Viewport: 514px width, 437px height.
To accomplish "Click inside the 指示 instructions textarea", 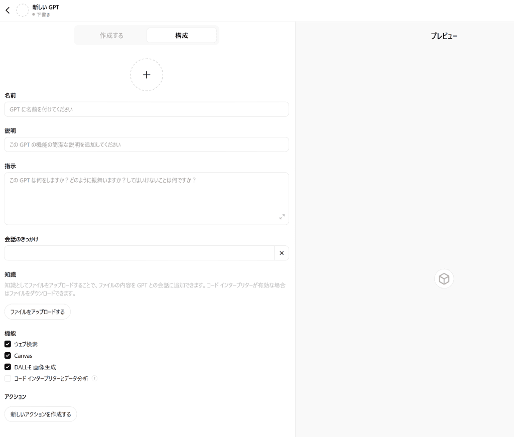I will tap(147, 199).
